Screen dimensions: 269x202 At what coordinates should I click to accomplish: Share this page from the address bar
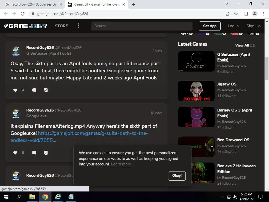(x=227, y=14)
